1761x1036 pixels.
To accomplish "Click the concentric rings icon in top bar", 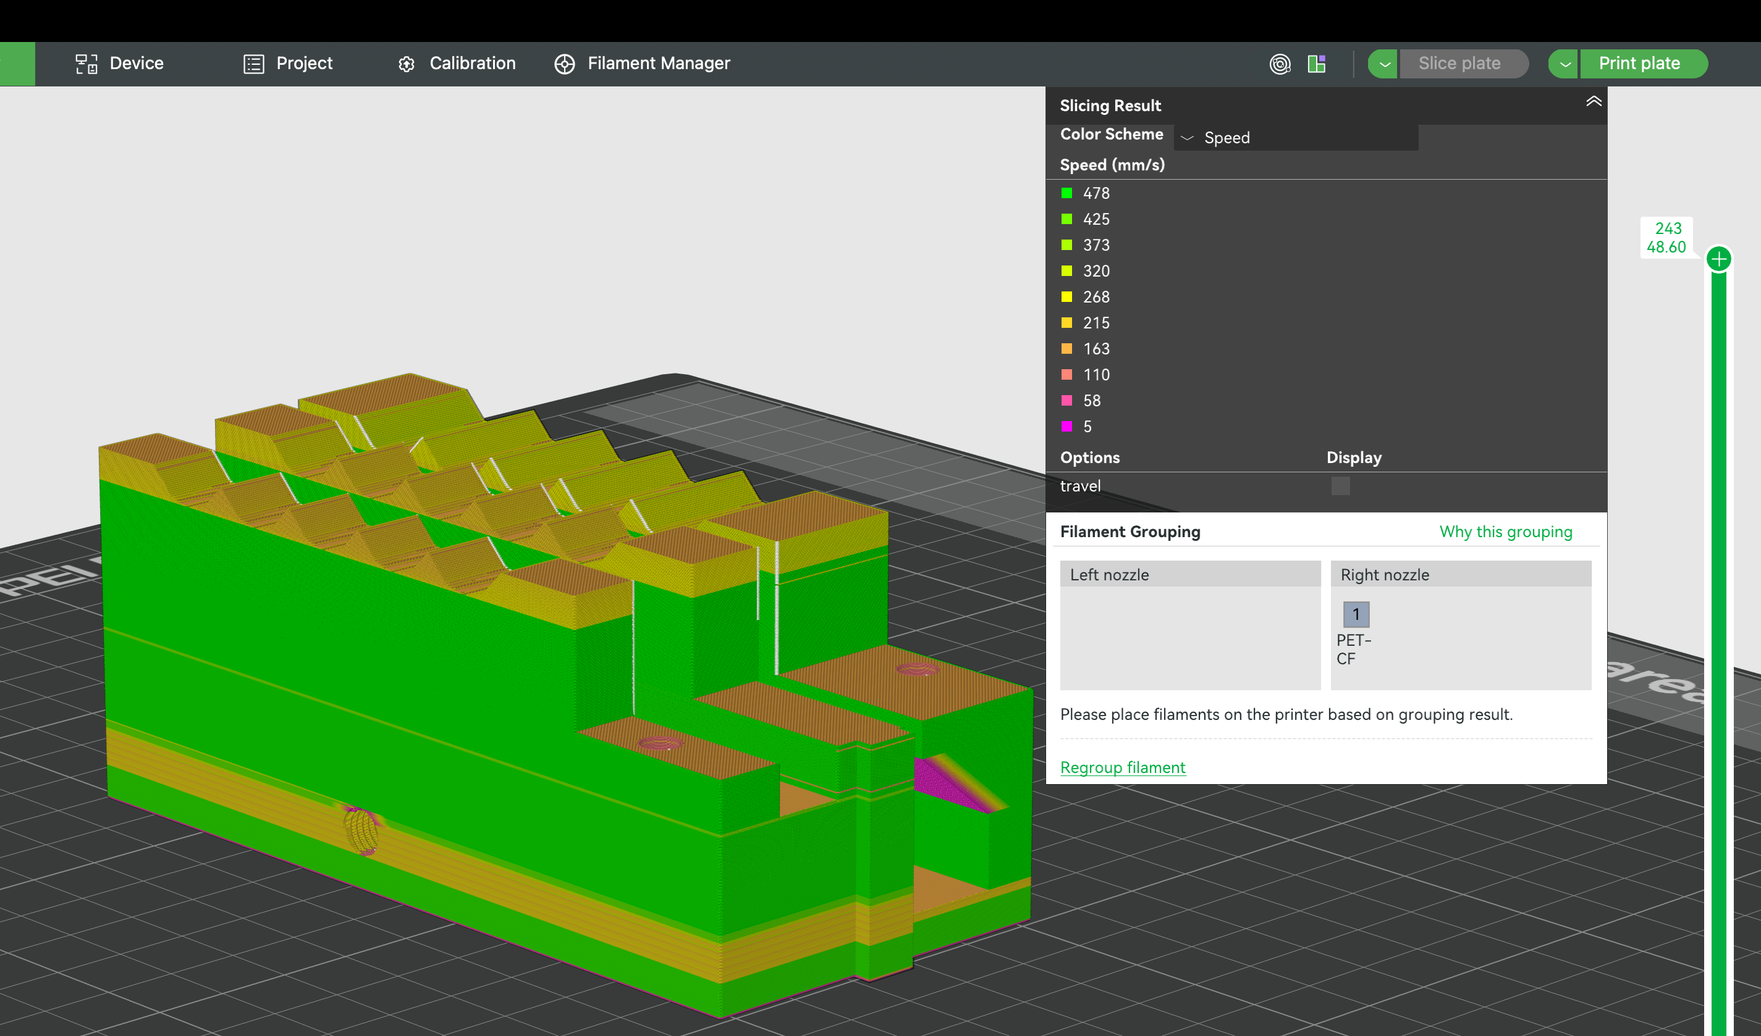I will [1280, 64].
